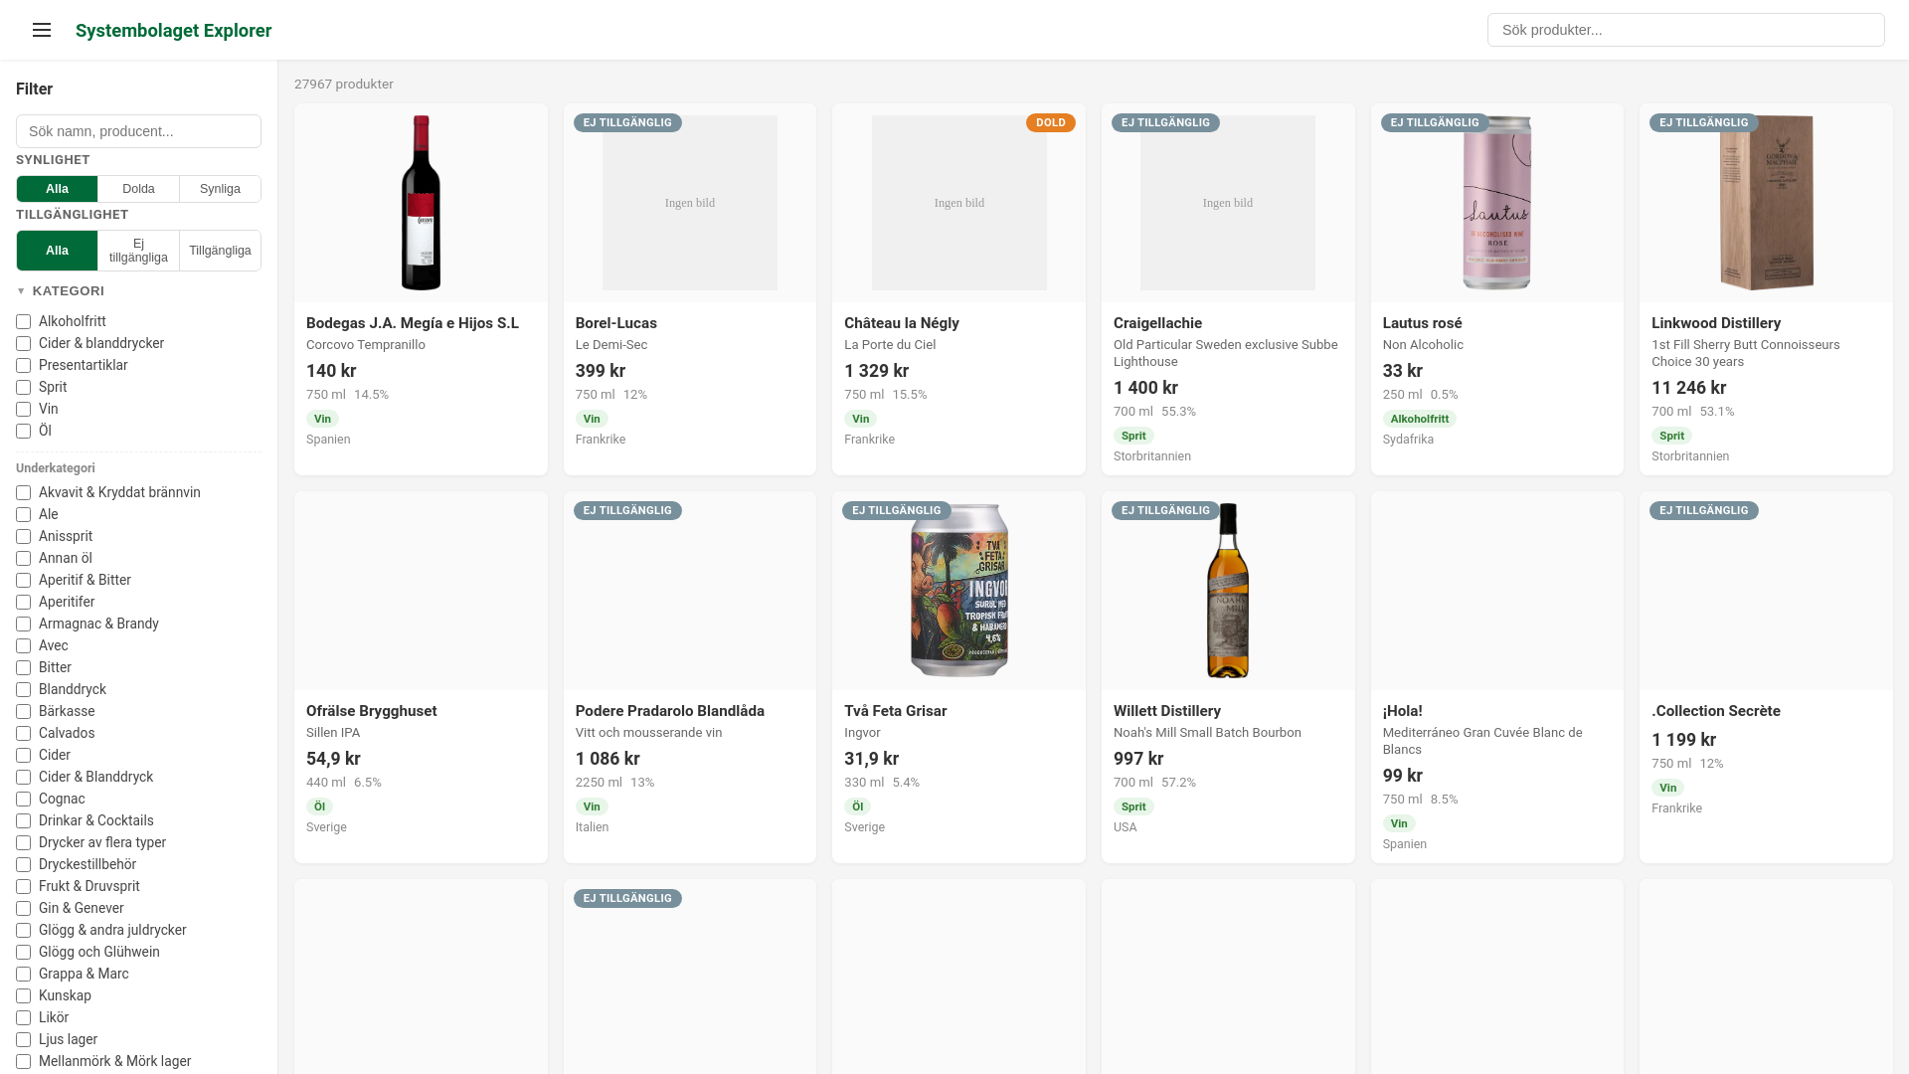1909x1074 pixels.
Task: Select Alla under Tillgänglighet
Action: click(x=57, y=251)
